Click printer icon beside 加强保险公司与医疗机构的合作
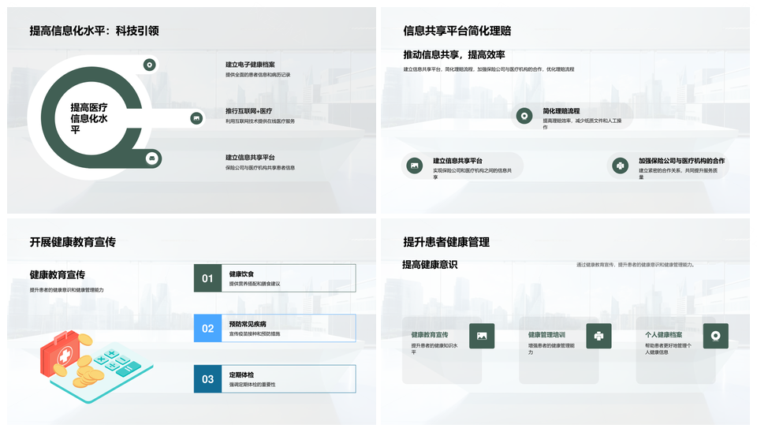 point(620,166)
